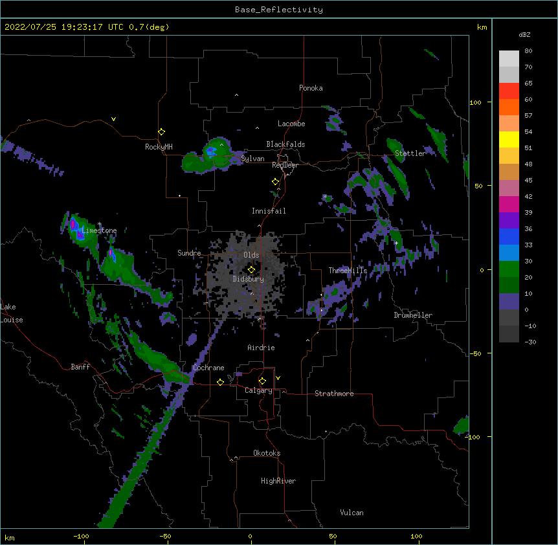
Task: Click the Stettler town label
Action: (x=410, y=153)
